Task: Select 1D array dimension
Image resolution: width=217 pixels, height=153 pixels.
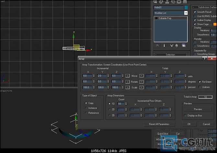Action: pyautogui.click(x=109, y=104)
